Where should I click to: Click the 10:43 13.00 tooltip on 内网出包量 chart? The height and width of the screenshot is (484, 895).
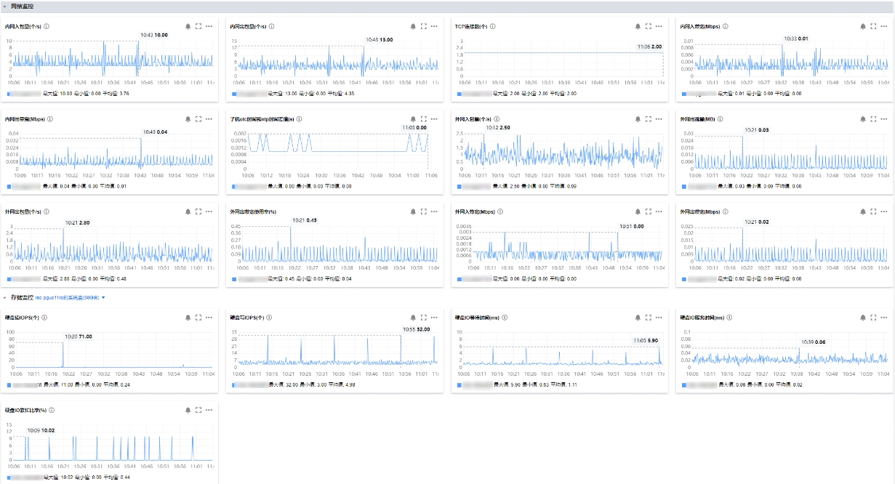point(379,40)
